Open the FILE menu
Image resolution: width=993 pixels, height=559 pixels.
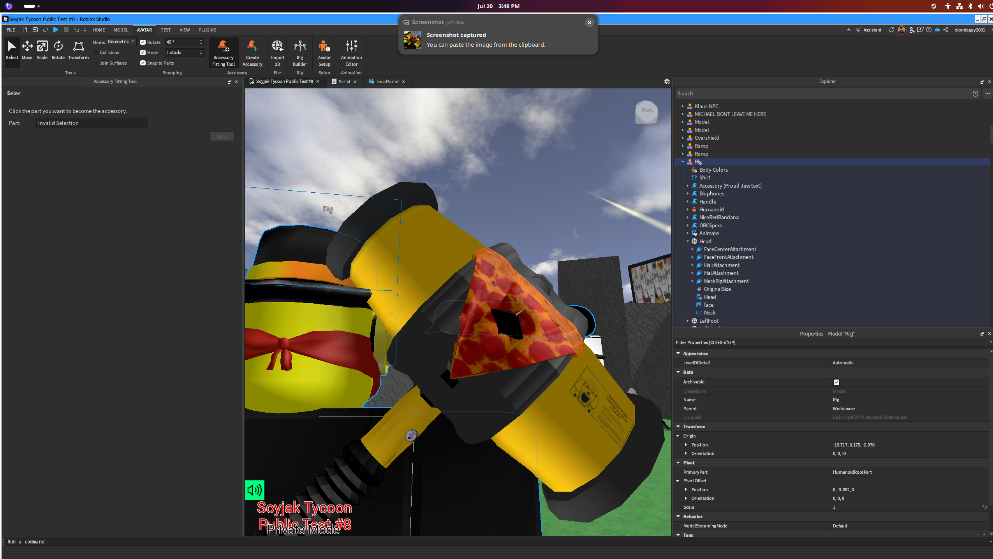[x=11, y=30]
